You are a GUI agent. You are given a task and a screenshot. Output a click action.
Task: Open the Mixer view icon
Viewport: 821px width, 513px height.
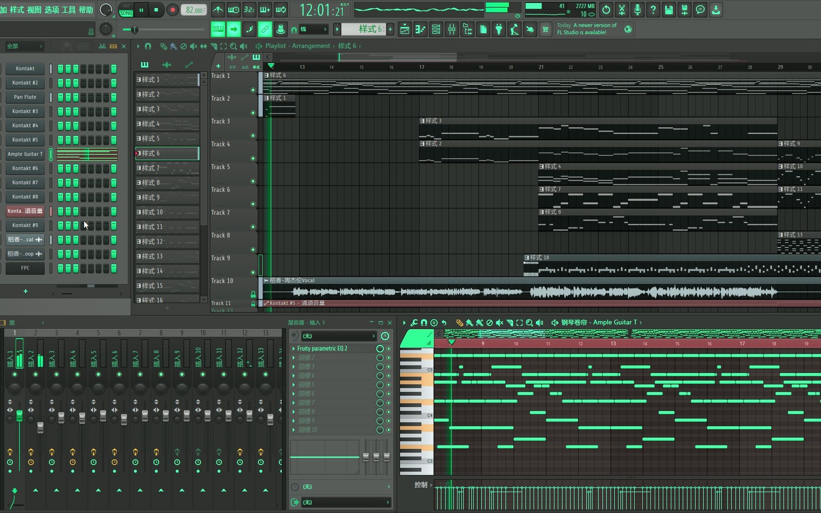(452, 29)
